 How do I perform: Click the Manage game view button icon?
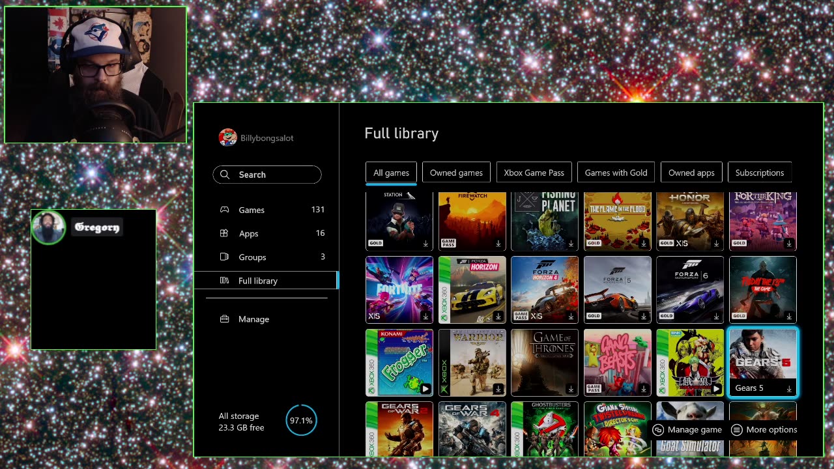tap(658, 430)
